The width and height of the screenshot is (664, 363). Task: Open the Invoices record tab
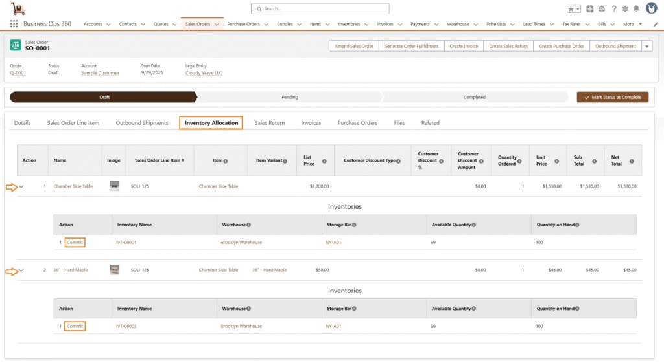pos(311,122)
